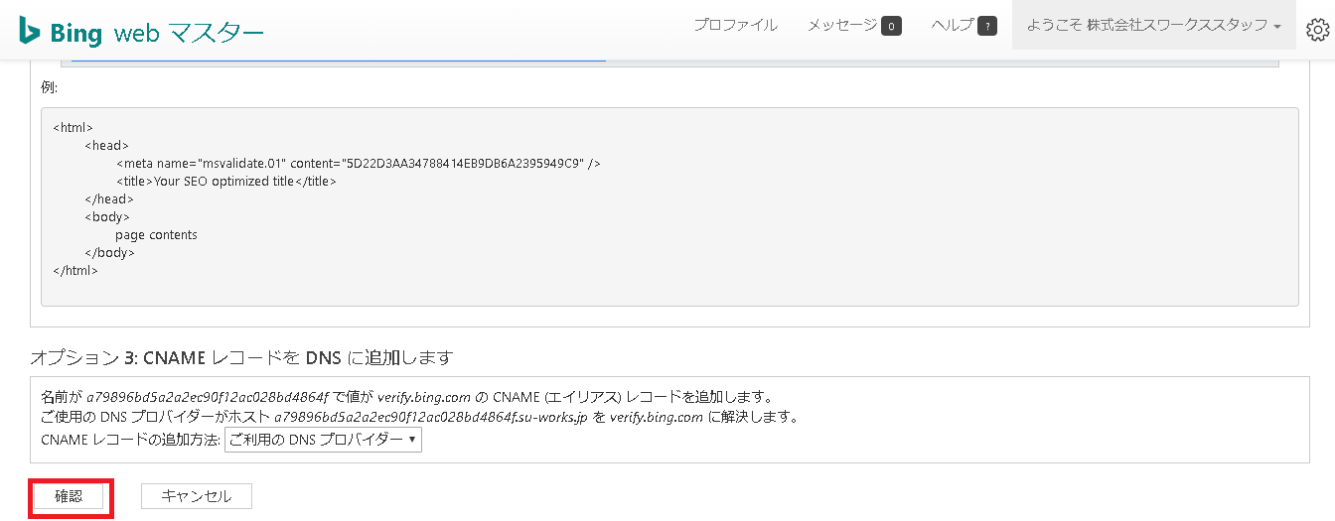This screenshot has height=521, width=1335.
Task: Click the message count badge
Action: pos(891,27)
